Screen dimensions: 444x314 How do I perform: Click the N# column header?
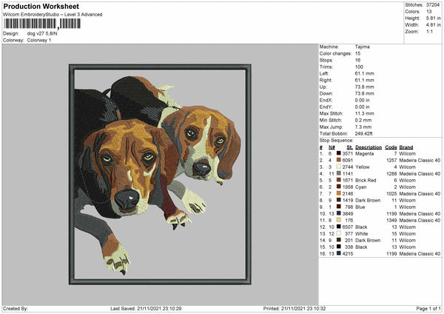[x=332, y=147]
